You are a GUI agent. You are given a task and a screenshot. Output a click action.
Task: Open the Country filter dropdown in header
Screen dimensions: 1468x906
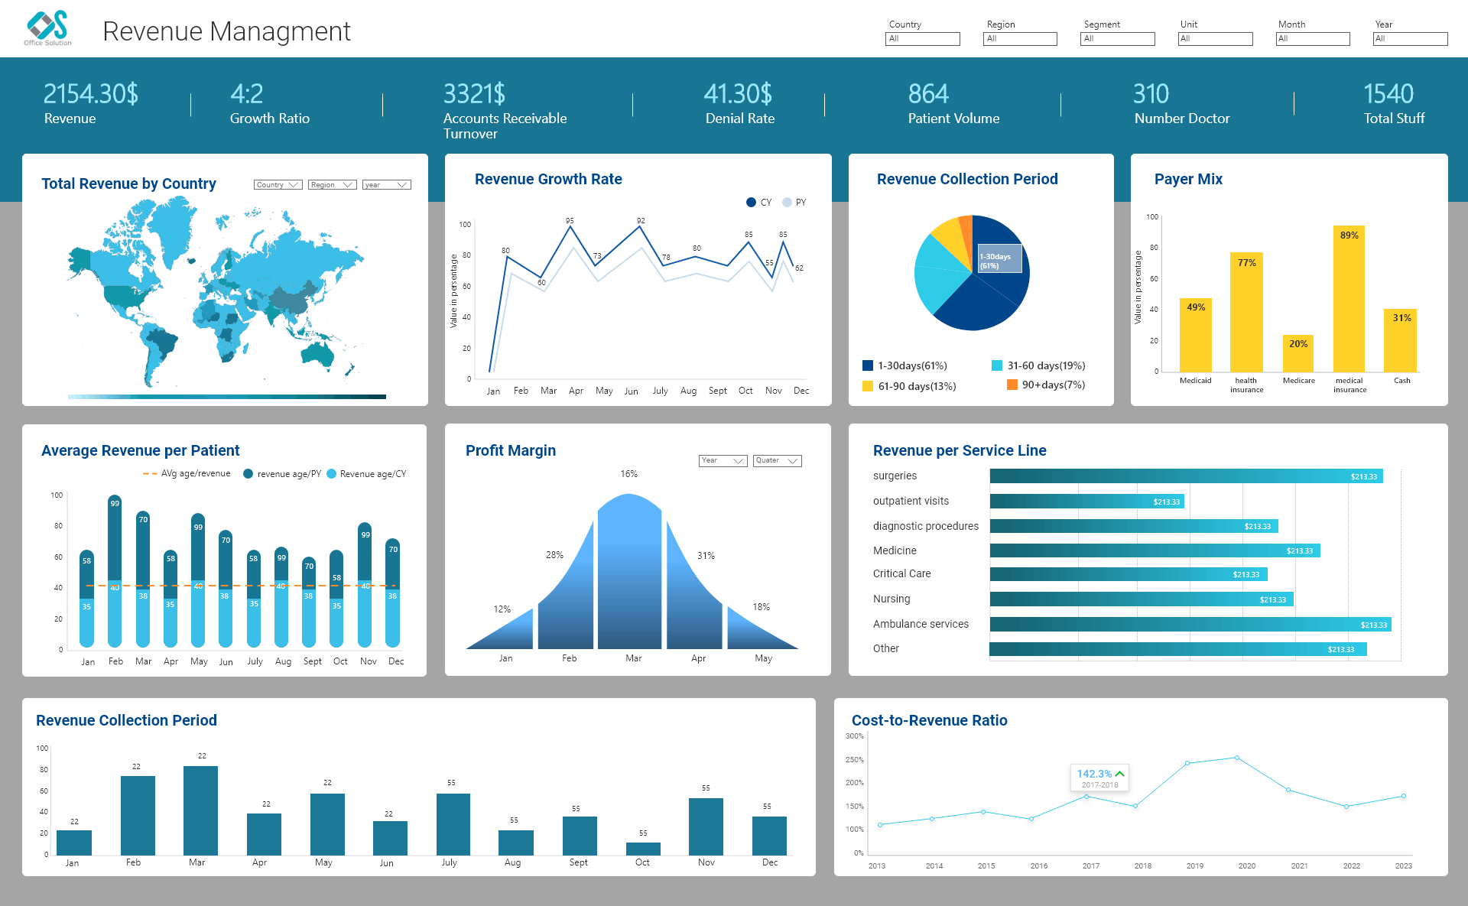pos(922,39)
